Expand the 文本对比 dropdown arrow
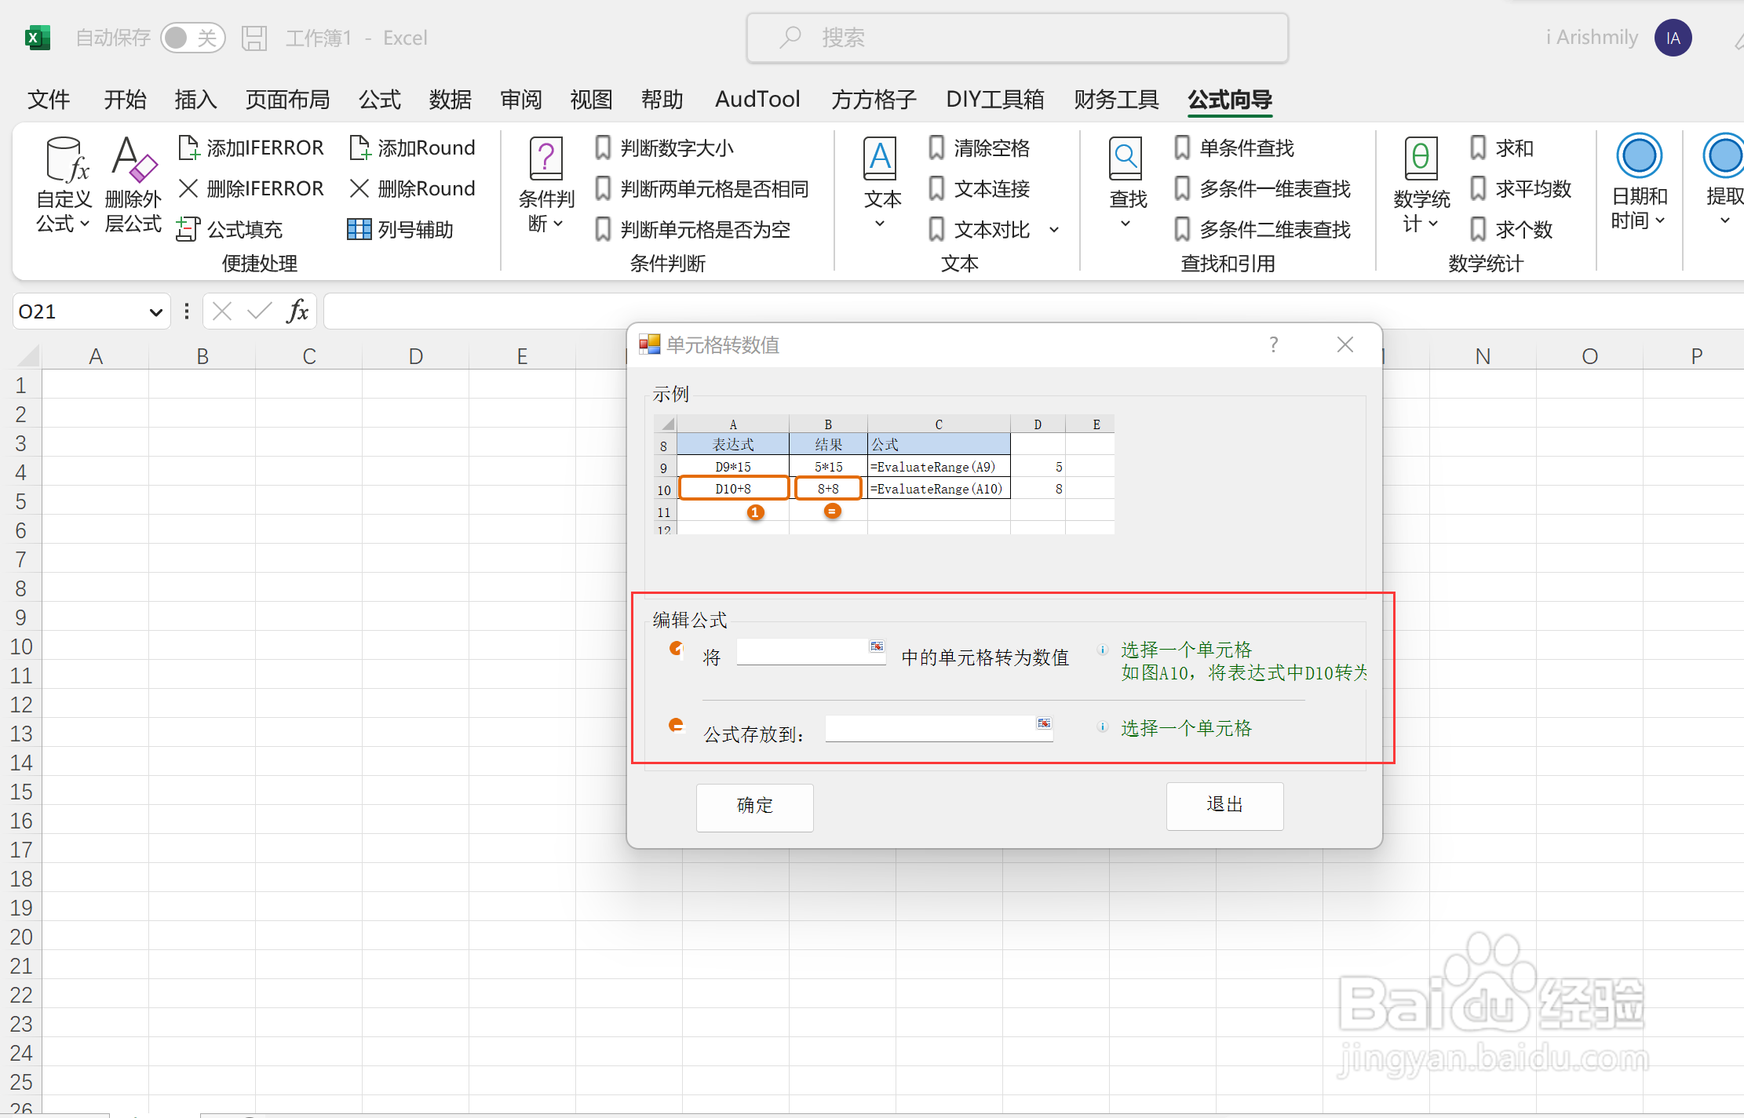This screenshot has width=1744, height=1118. [1054, 230]
